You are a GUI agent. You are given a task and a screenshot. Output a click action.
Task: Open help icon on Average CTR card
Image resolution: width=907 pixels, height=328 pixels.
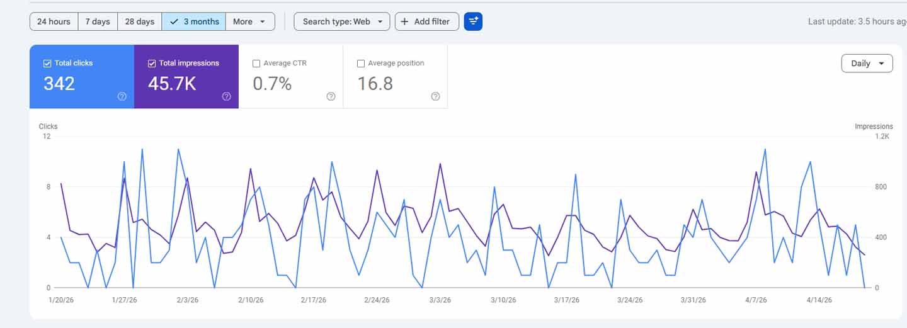[x=331, y=96]
